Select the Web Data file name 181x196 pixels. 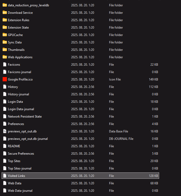click(x=14, y=183)
